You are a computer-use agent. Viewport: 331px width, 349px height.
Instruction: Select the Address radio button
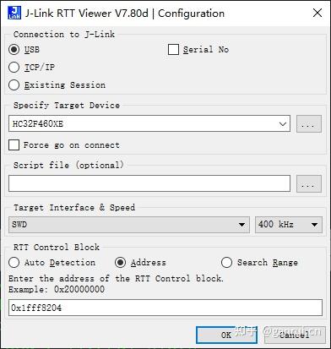point(120,263)
